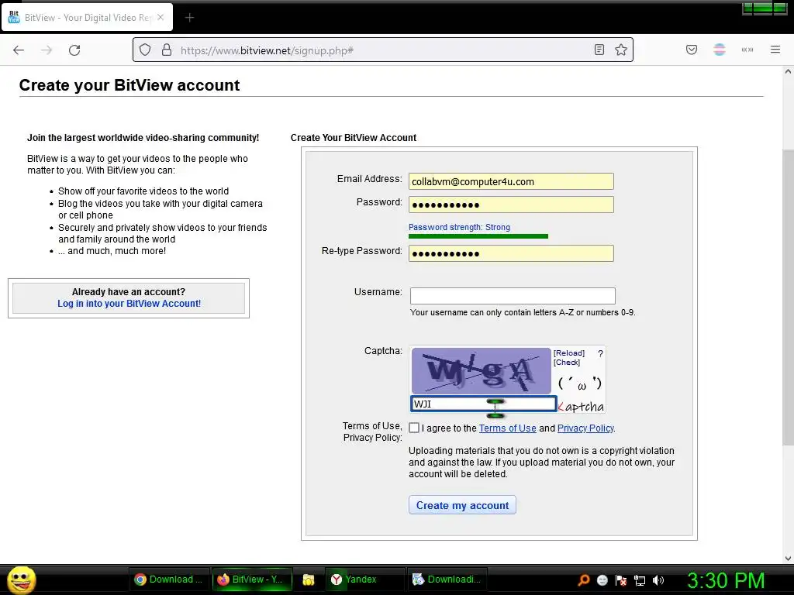Click Password strength: Strong text
Image resolution: width=794 pixels, height=595 pixels.
(459, 227)
